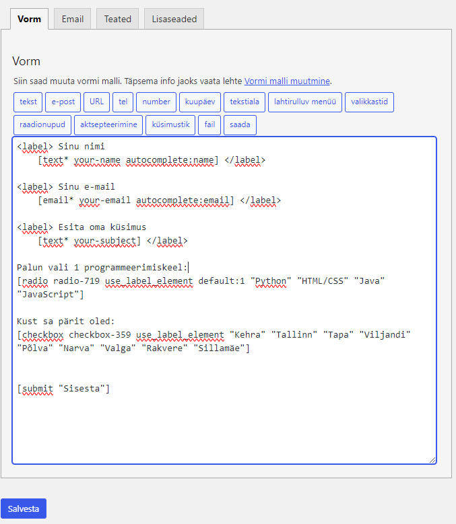456x524 pixels.
Task: Add a number tag
Action: tap(156, 102)
